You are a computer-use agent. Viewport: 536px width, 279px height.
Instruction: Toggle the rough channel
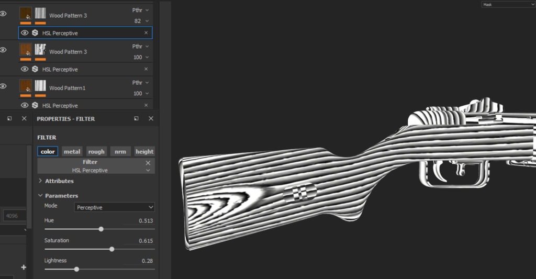96,151
